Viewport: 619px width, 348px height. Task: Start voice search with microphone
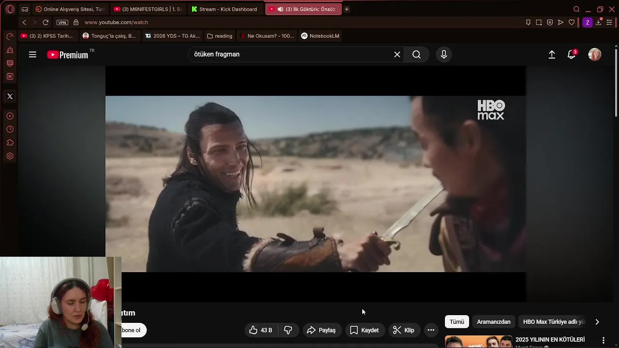(444, 55)
